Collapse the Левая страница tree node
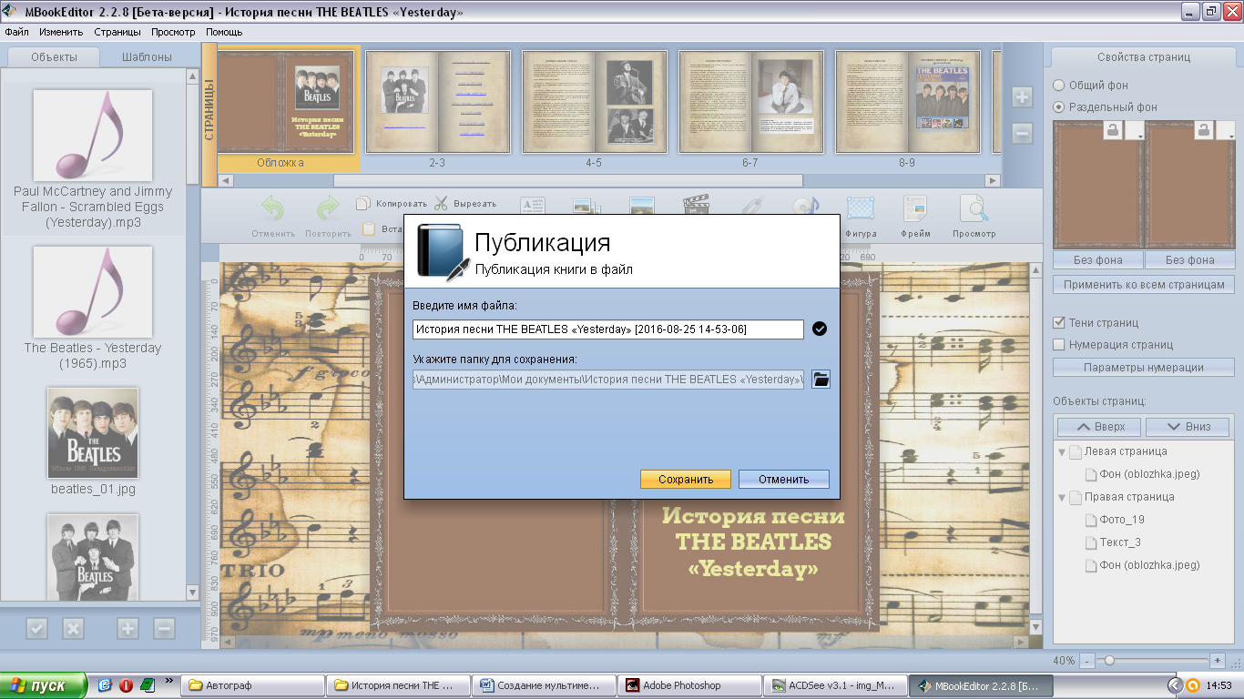 [1062, 451]
